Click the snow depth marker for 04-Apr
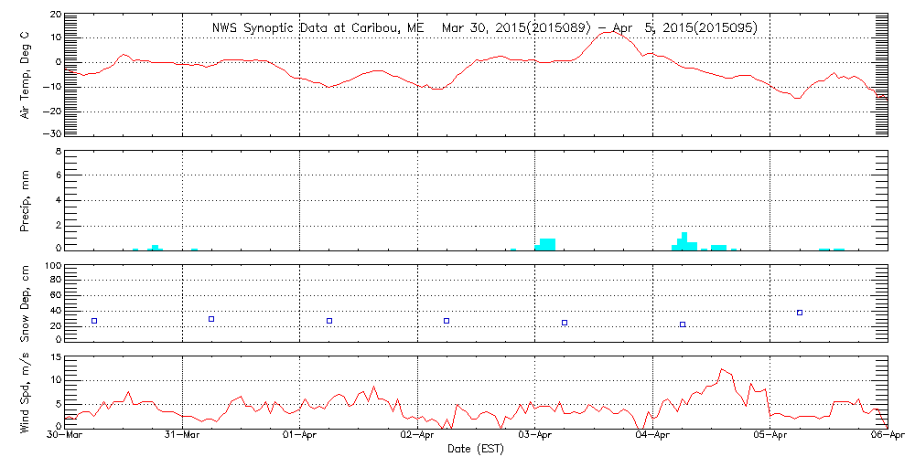This screenshot has height=457, width=915. 683,324
